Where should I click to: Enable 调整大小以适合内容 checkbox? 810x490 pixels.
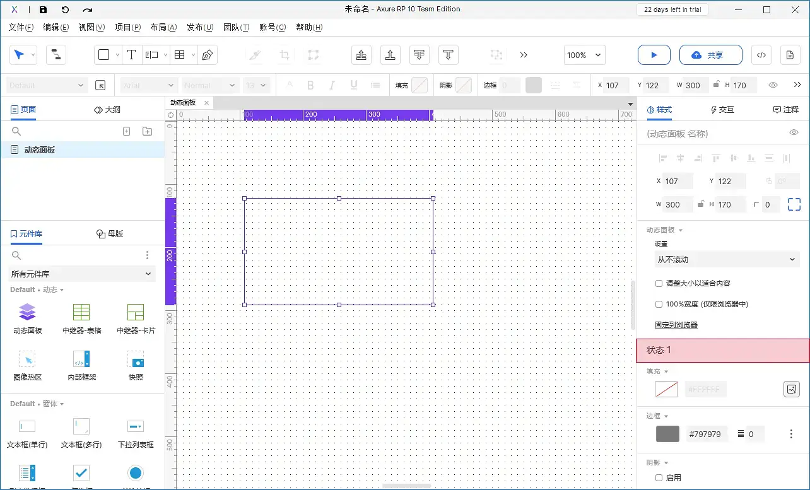[x=659, y=284]
